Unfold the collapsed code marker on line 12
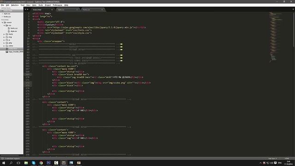Image resolution: width=295 pixels, height=166 pixels. (x=121, y=44)
